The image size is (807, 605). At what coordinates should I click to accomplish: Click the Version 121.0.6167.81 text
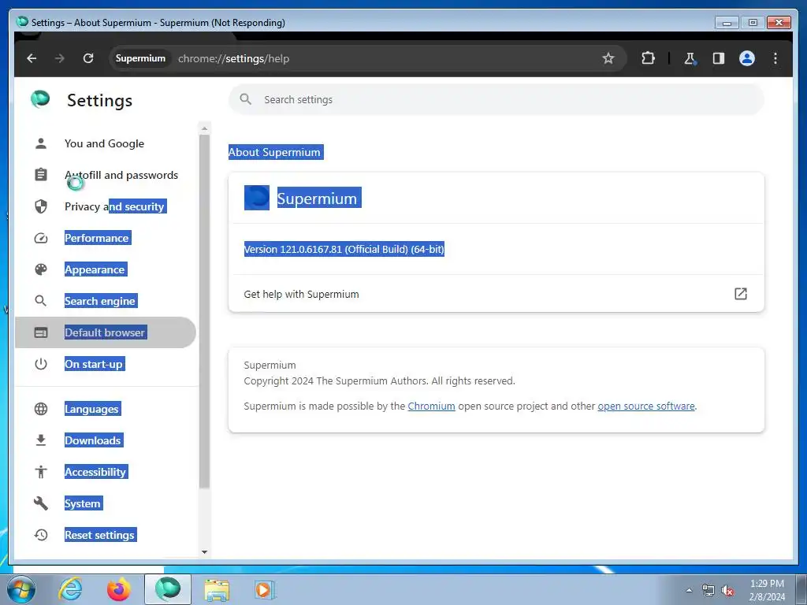344,250
